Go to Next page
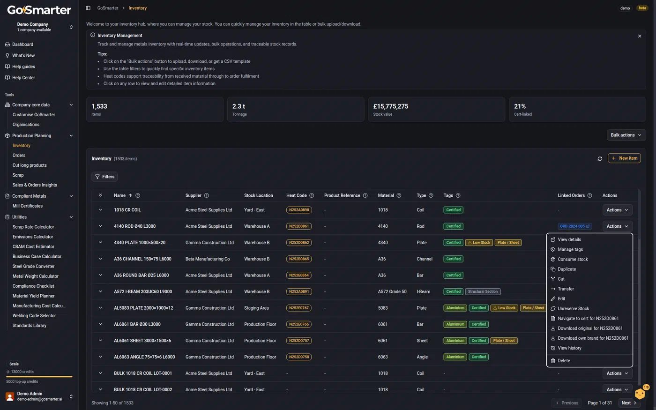 click(629, 403)
